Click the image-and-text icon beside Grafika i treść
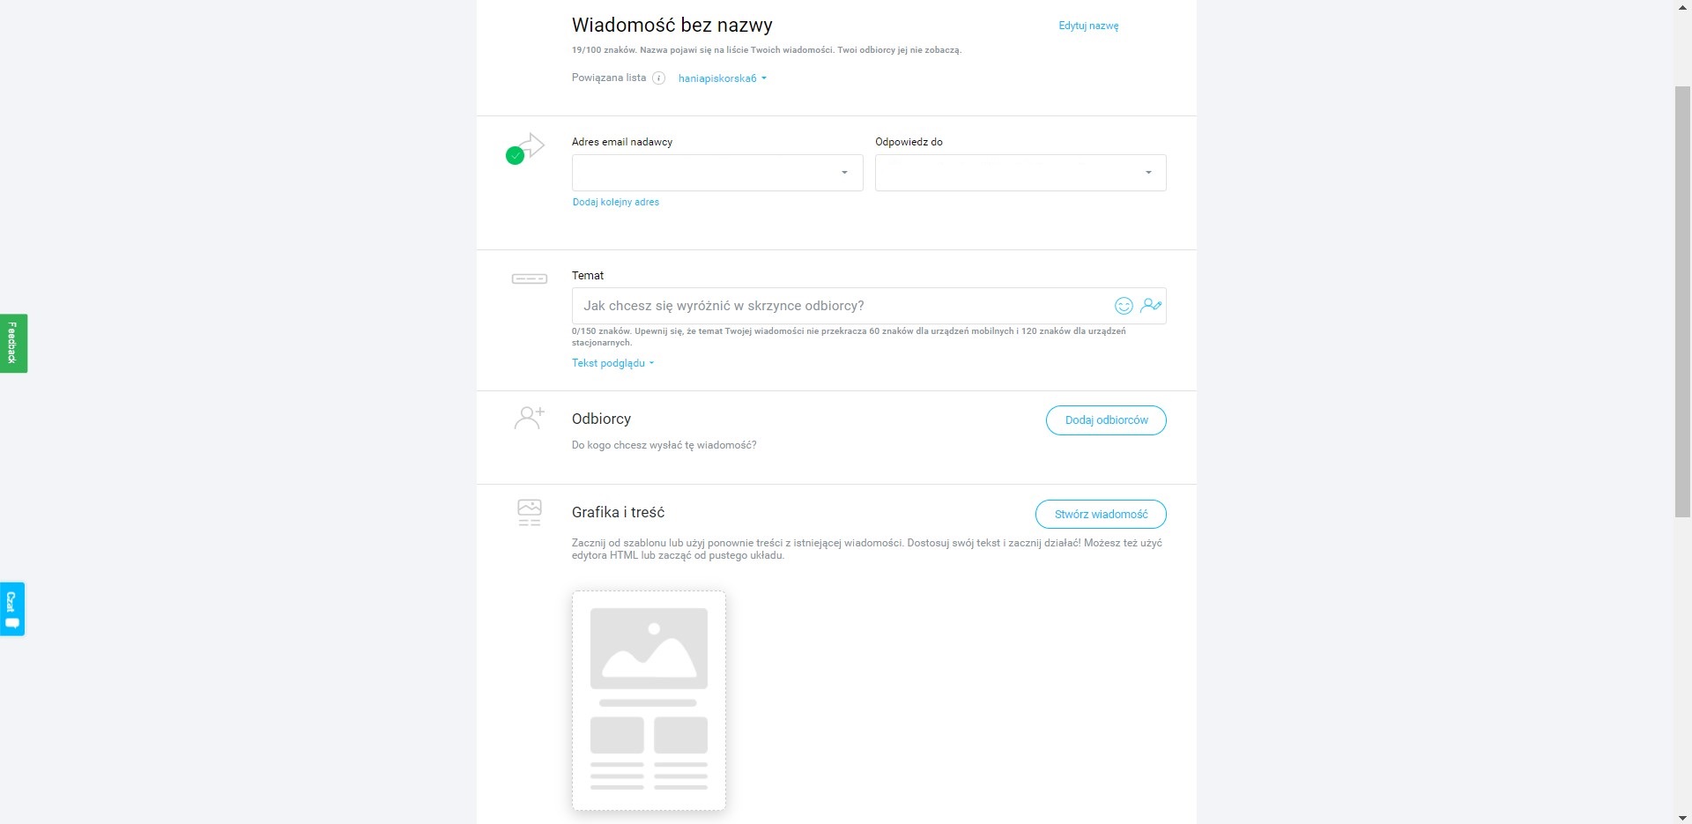The height and width of the screenshot is (824, 1692). pyautogui.click(x=530, y=513)
